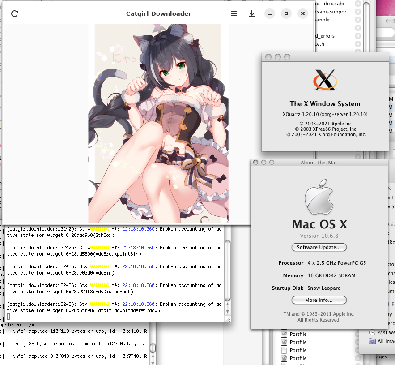Click log line 'replied 110/110 bytes on udp'
The width and height of the screenshot is (395, 365).
[x=80, y=331]
